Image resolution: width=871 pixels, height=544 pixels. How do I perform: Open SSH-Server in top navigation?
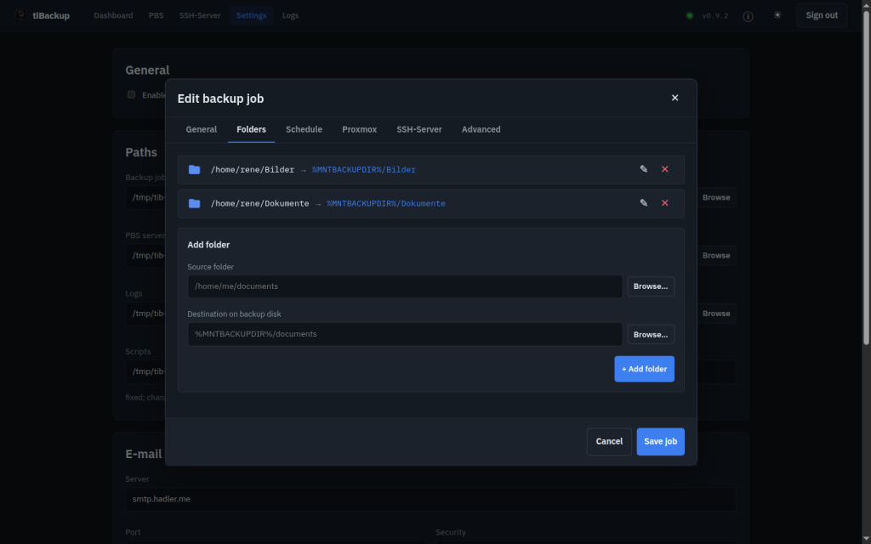(200, 15)
